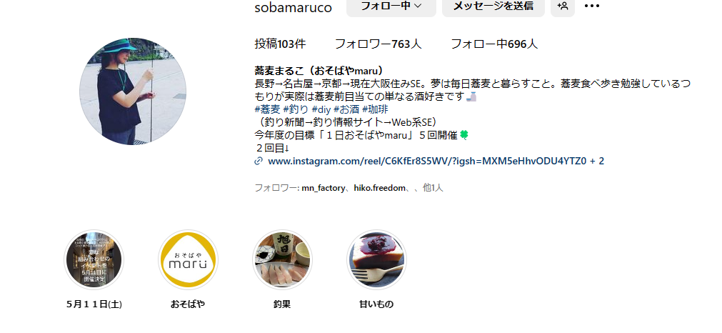Expand the フォロー中 following dropdown
The width and height of the screenshot is (722, 333).
coord(391,6)
